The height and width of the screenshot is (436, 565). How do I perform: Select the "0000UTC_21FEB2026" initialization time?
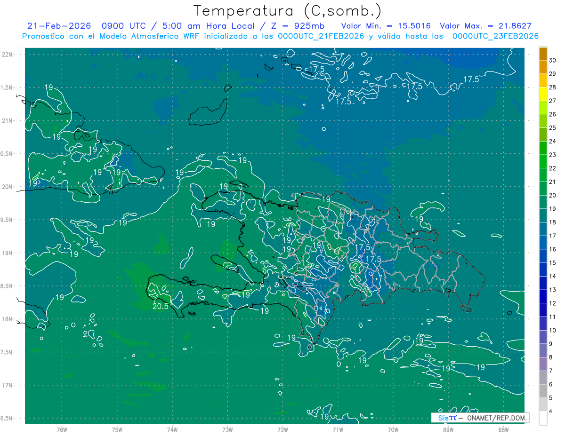click(321, 36)
